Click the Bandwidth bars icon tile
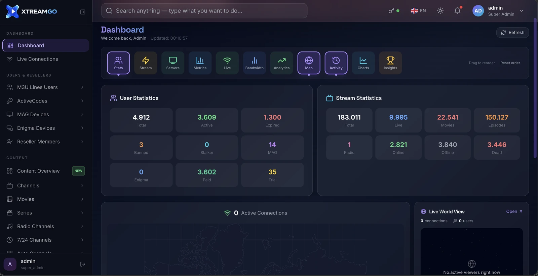The width and height of the screenshot is (538, 276). 255,63
